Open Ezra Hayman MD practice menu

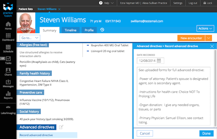143,3
